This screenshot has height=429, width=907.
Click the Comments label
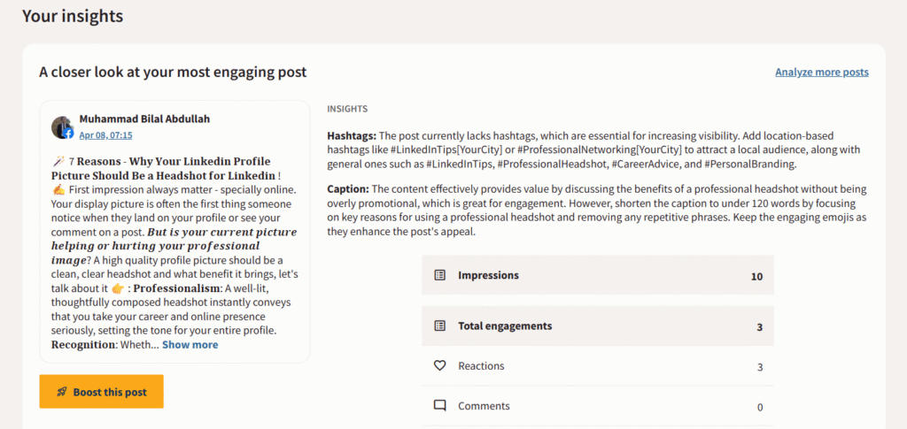[x=484, y=406]
